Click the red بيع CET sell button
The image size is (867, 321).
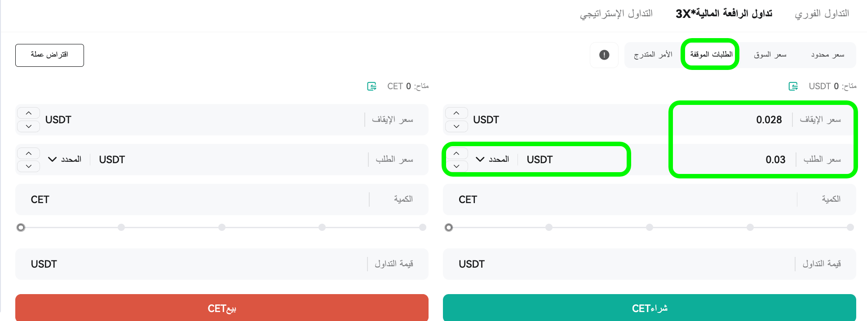click(222, 308)
